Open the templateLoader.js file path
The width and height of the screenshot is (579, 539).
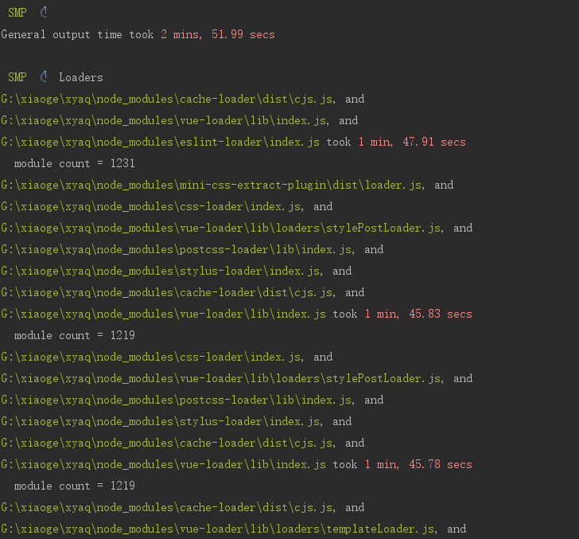point(220,529)
